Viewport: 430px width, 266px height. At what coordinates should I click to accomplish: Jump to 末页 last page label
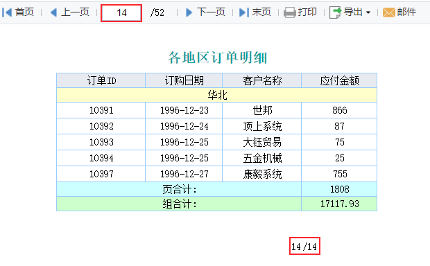[261, 12]
